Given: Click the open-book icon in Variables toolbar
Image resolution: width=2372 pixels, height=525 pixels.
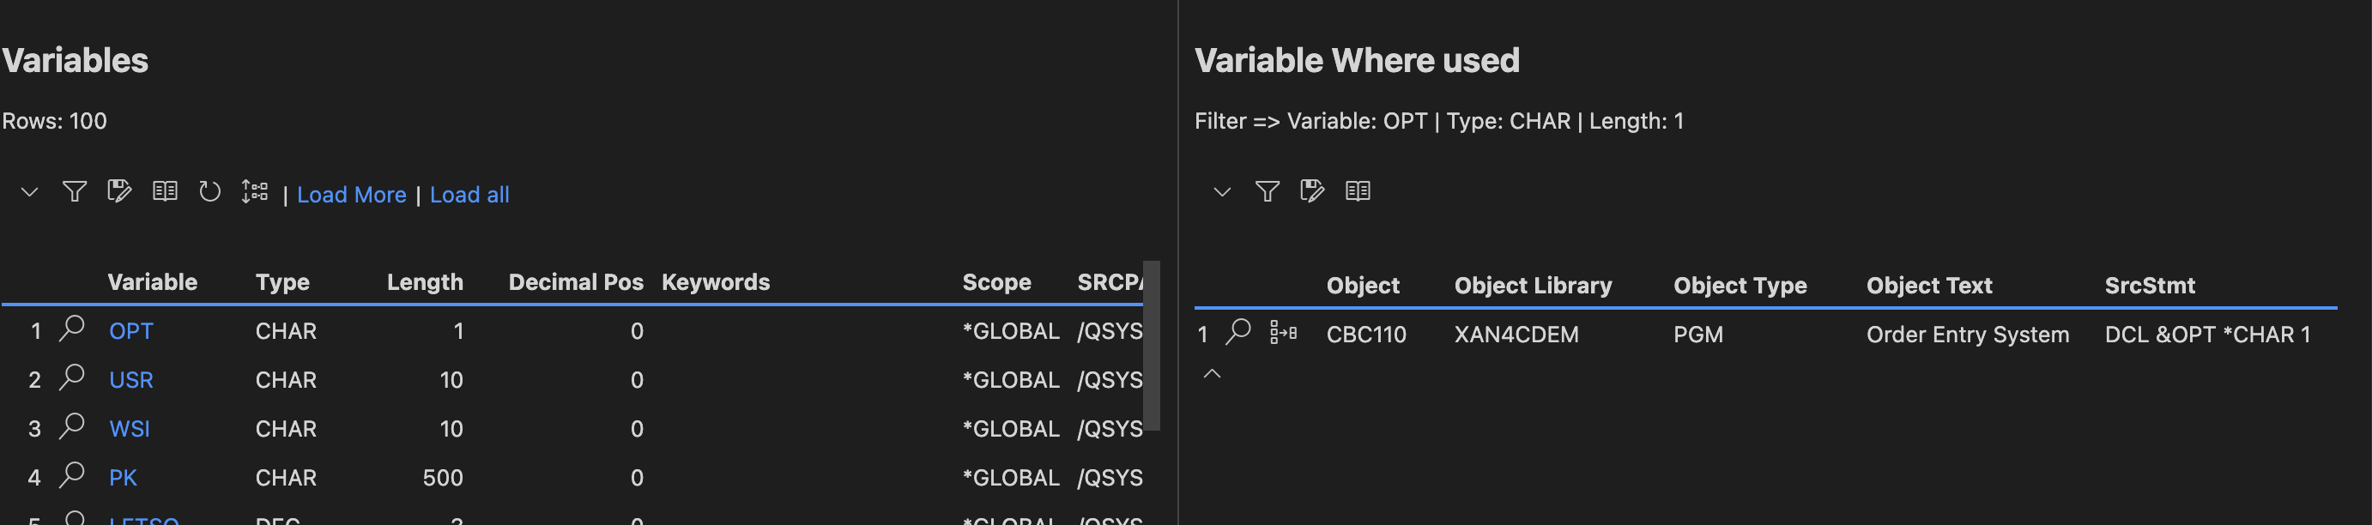Looking at the screenshot, I should [x=165, y=191].
